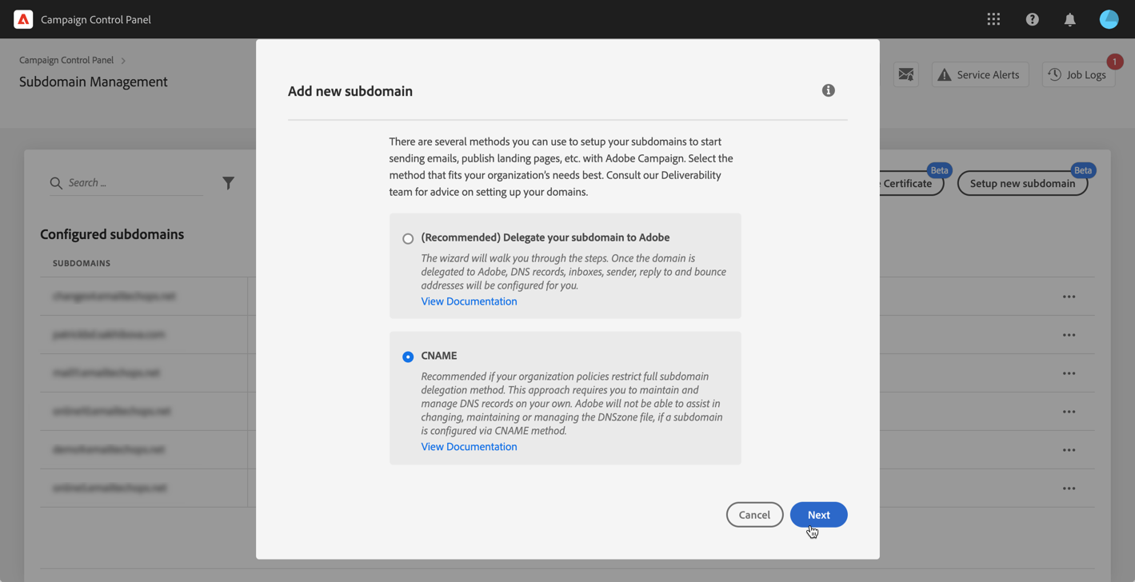The width and height of the screenshot is (1135, 582).
Task: Click the Subdomain Management page title
Action: click(x=94, y=82)
